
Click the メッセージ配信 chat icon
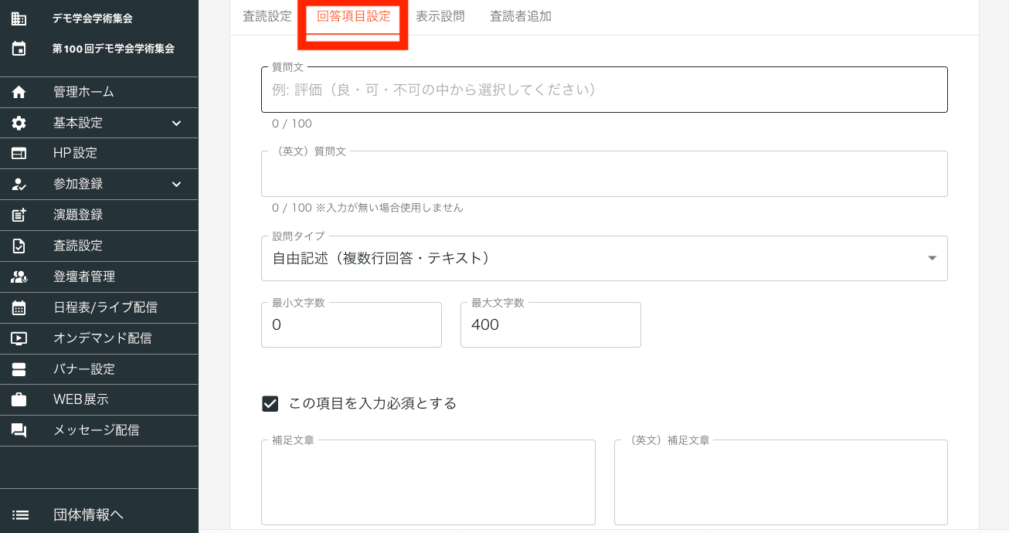(19, 430)
